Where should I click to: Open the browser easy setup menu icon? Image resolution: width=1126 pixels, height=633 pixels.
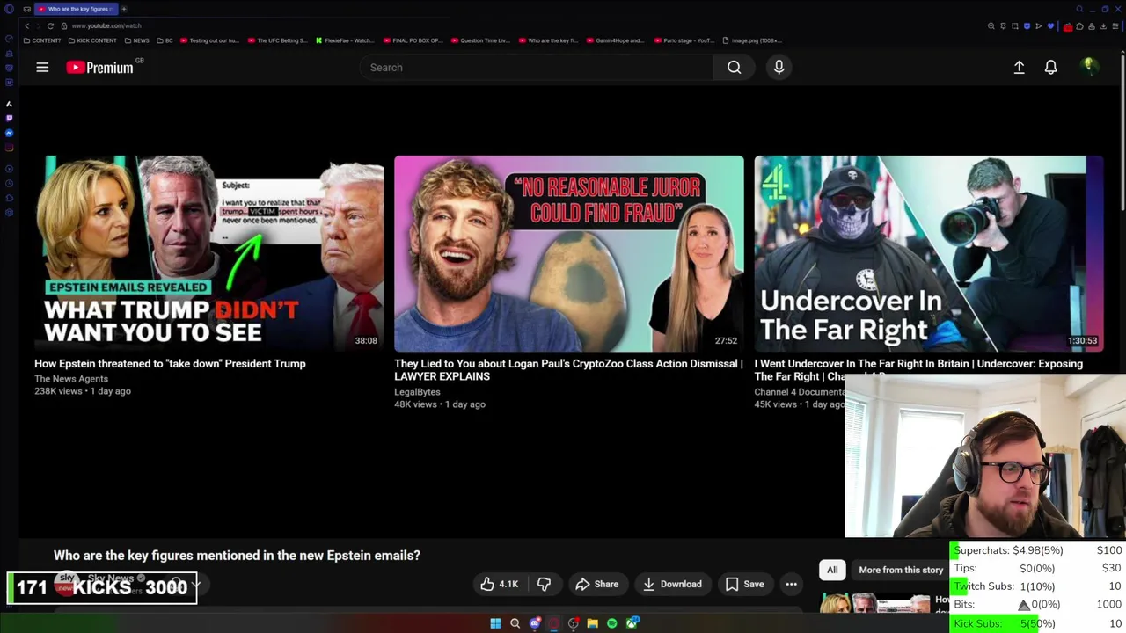tap(1115, 26)
